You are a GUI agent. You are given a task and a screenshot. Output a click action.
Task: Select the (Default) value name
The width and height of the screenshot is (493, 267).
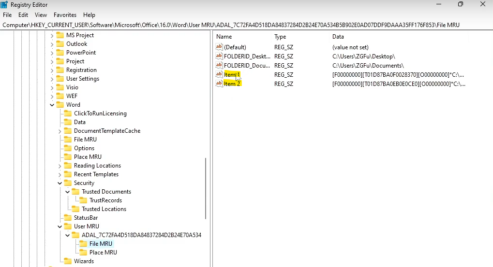coord(235,47)
